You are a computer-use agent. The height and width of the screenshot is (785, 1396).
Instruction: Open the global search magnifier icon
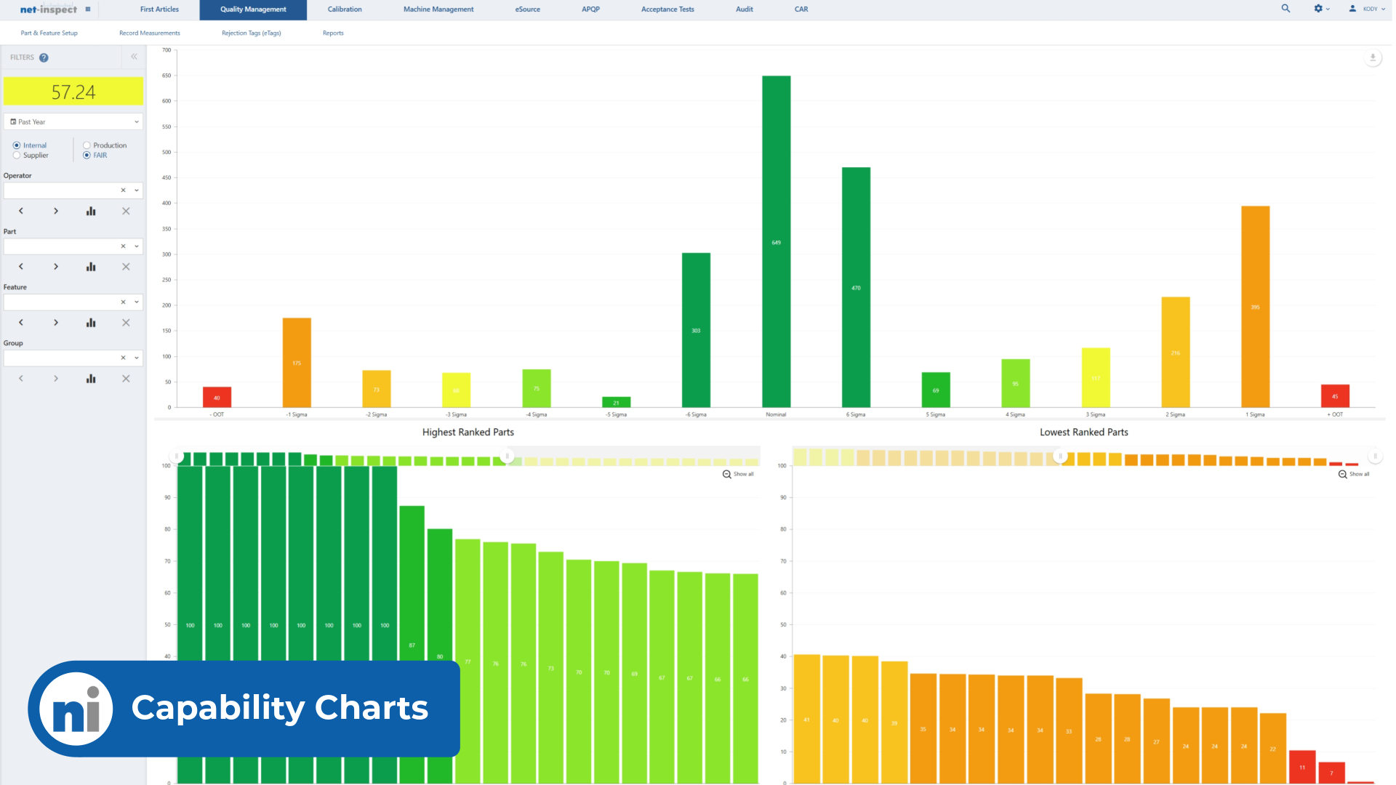(1285, 9)
